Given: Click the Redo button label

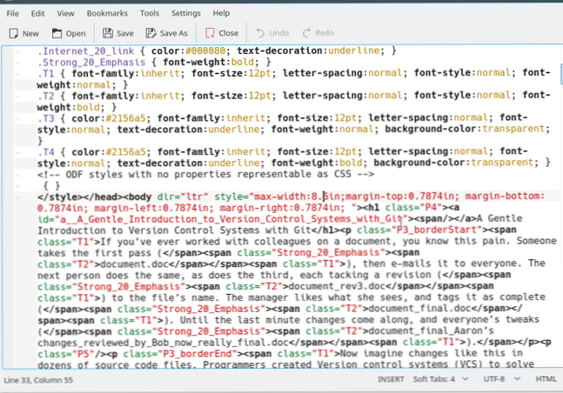Looking at the screenshot, I should [x=325, y=33].
